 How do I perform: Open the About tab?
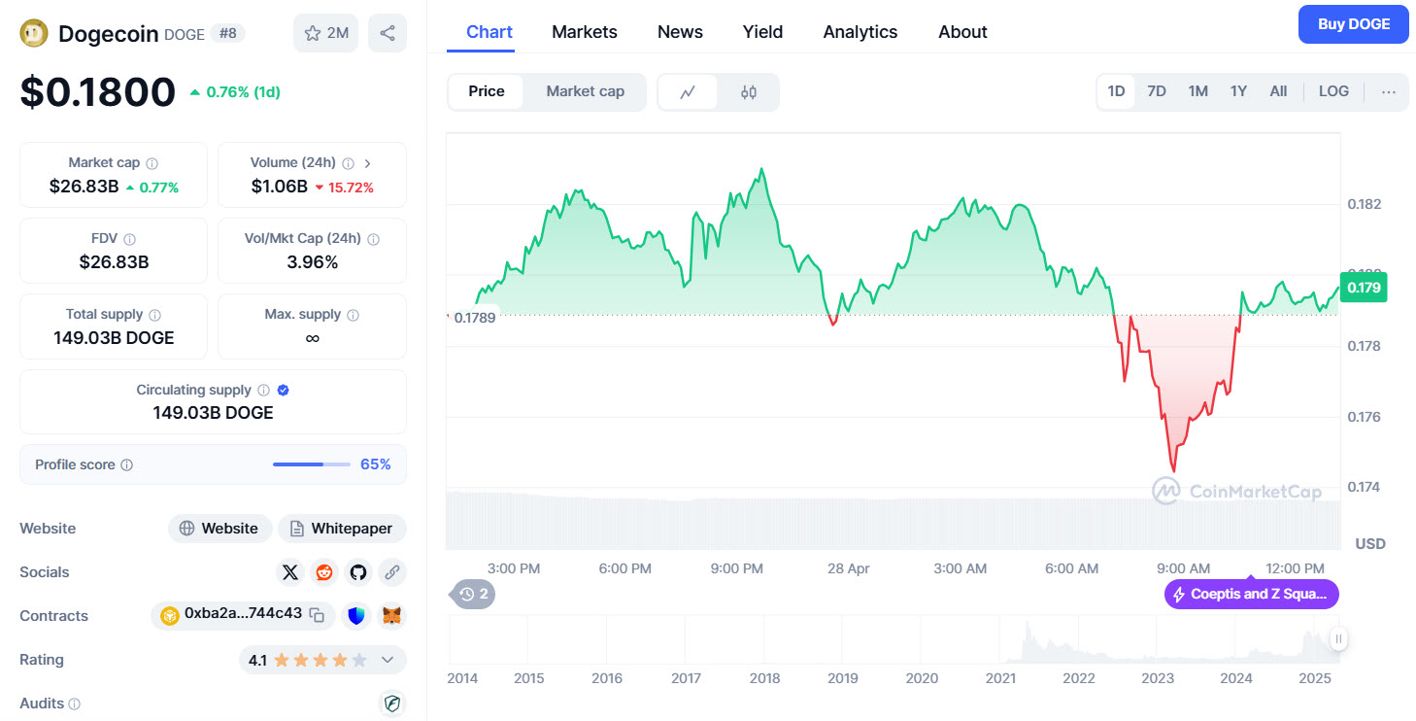962,31
